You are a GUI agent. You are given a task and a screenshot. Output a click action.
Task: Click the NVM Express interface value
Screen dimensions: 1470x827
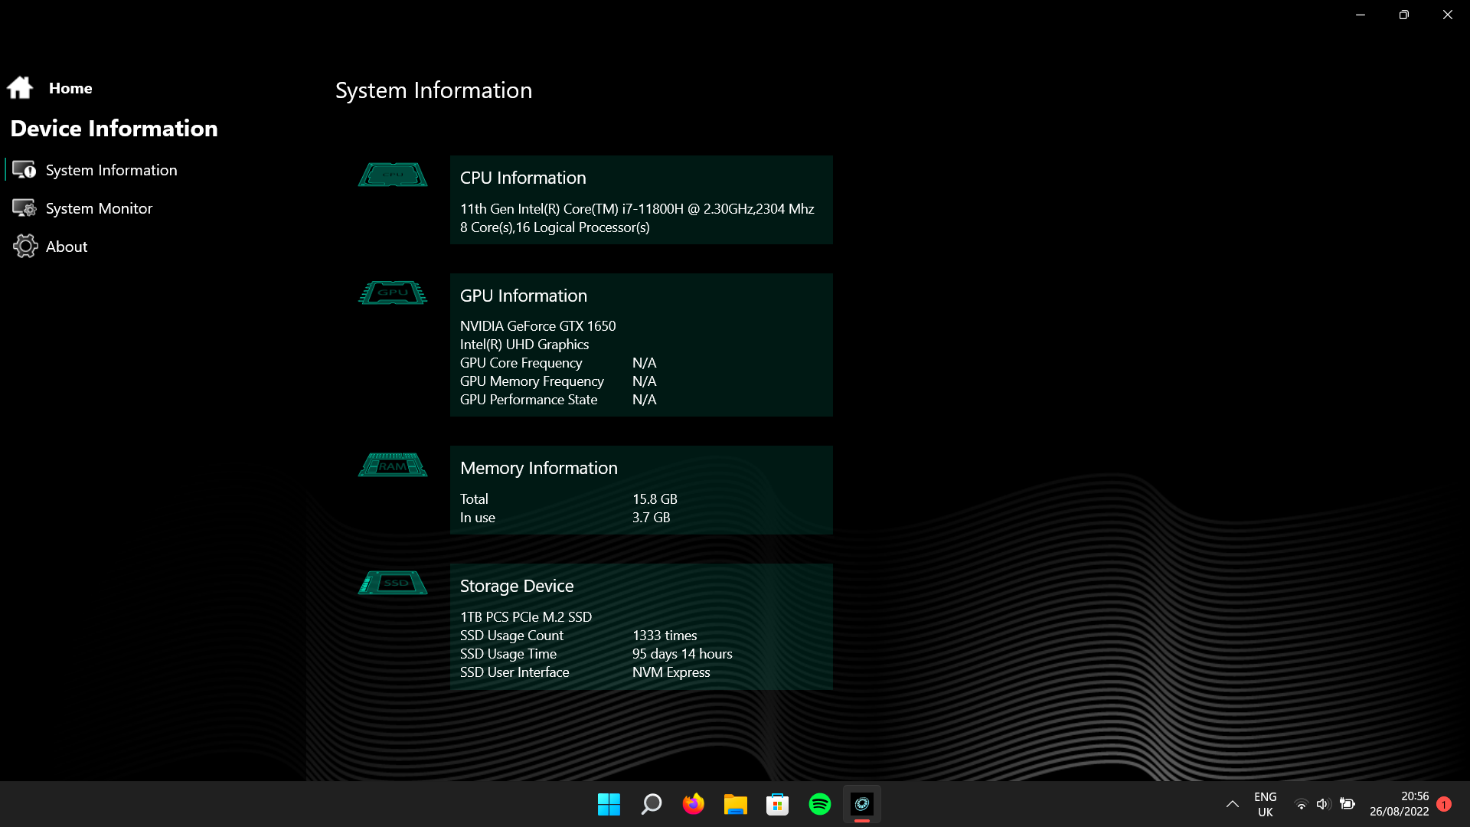tap(671, 672)
